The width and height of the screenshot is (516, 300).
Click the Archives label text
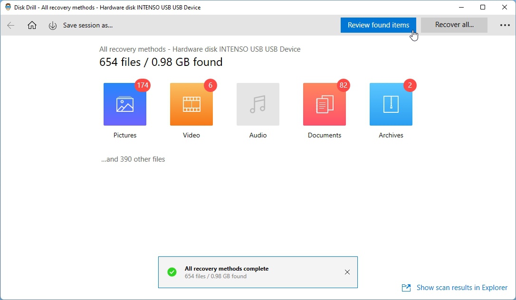(391, 135)
